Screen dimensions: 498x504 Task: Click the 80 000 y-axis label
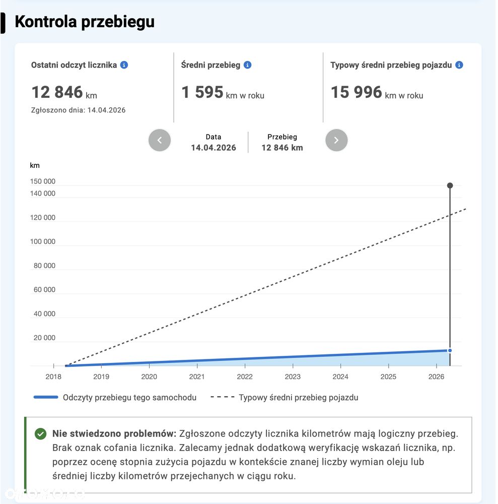click(44, 266)
